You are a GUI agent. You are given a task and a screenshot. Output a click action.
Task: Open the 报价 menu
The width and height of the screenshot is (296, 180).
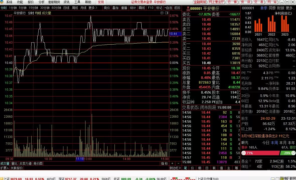[x=31, y=2]
